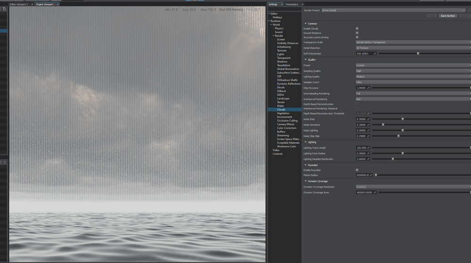Open Sampling Quality dropdown
This screenshot has width=471, height=263.
413,71
